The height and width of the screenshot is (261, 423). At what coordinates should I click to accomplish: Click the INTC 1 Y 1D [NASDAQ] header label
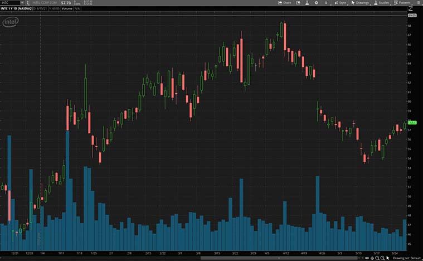[x=17, y=8]
